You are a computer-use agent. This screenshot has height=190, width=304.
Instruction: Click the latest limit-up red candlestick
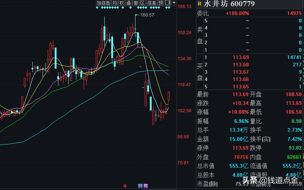169,96
